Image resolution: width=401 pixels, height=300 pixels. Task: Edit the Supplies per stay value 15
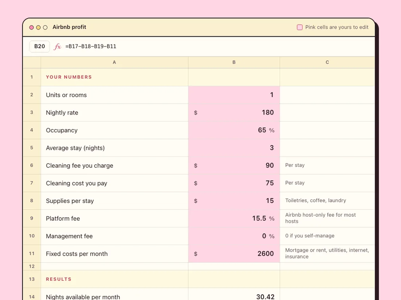click(234, 201)
